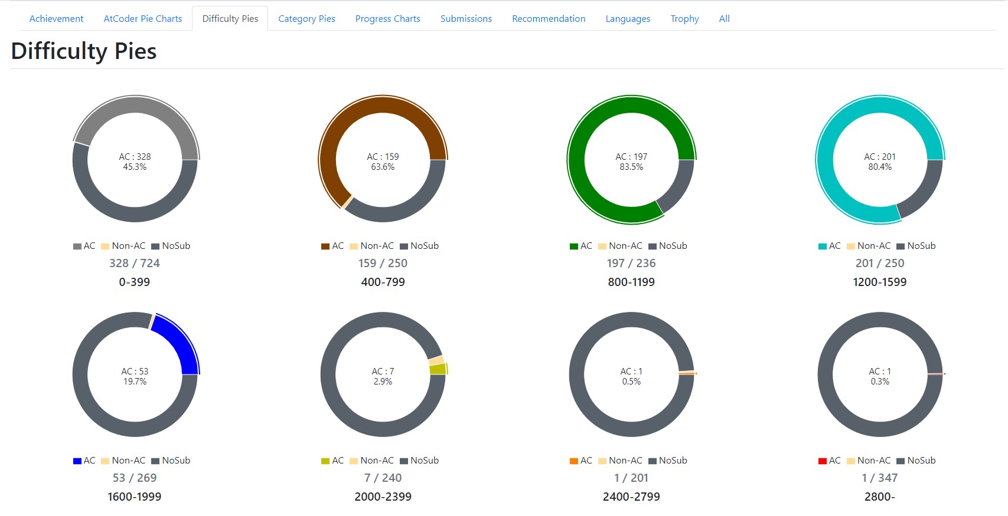
Task: Toggle NoSub legend in 800-1199 chart
Action: (668, 246)
